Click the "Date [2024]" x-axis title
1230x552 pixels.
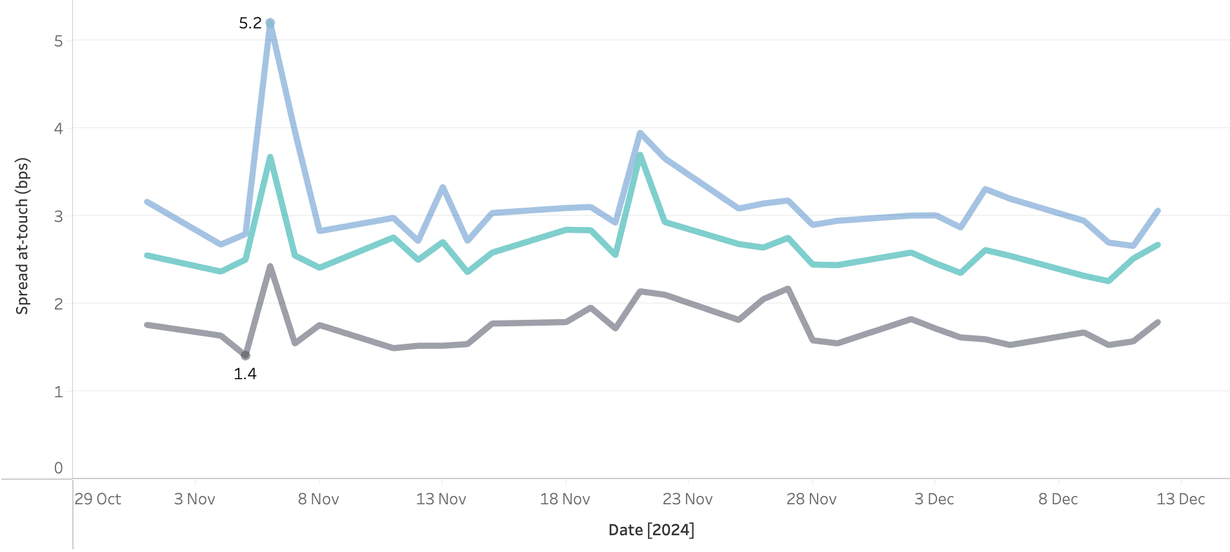[x=651, y=530]
